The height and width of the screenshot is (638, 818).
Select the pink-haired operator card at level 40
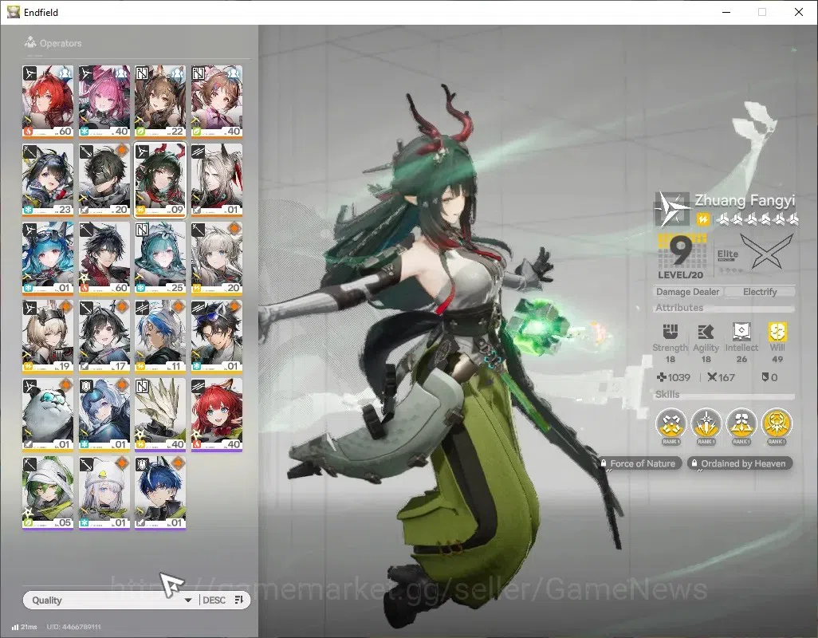coord(104,101)
